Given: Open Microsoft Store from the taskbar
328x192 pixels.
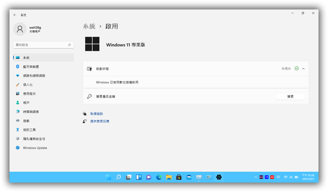Looking at the screenshot, I should click(179, 177).
